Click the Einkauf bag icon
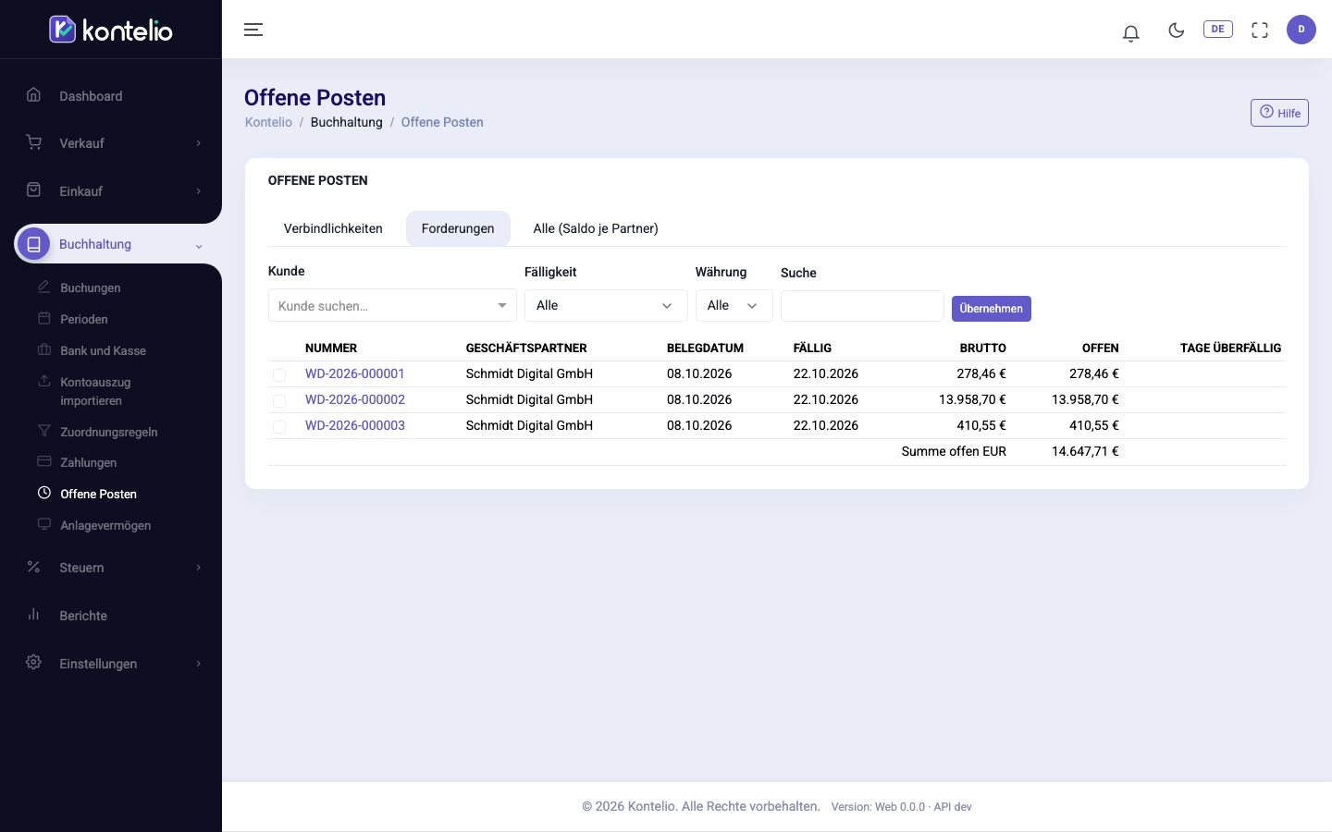The image size is (1332, 832). (x=33, y=190)
